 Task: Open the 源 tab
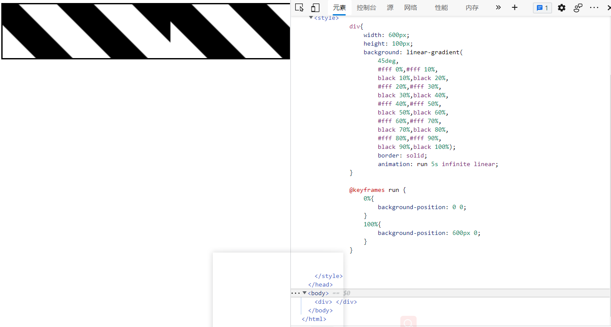tap(390, 8)
